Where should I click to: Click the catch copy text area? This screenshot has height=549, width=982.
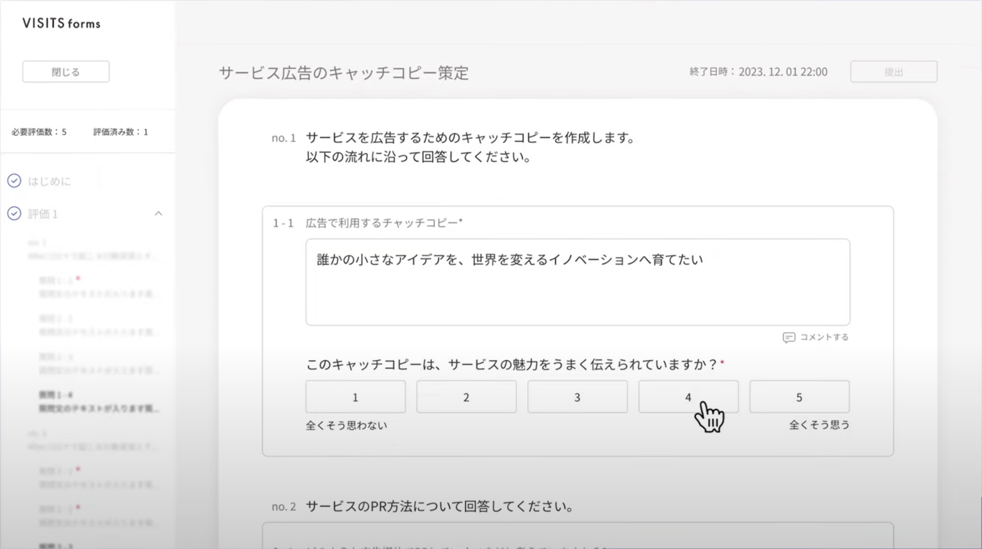[x=577, y=282]
